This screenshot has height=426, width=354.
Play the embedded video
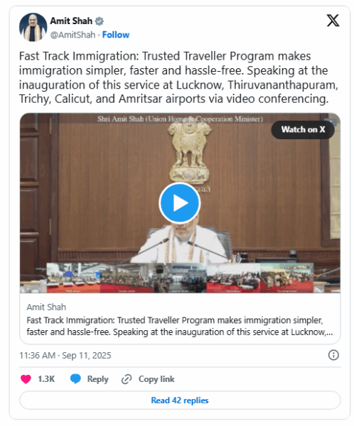point(180,203)
